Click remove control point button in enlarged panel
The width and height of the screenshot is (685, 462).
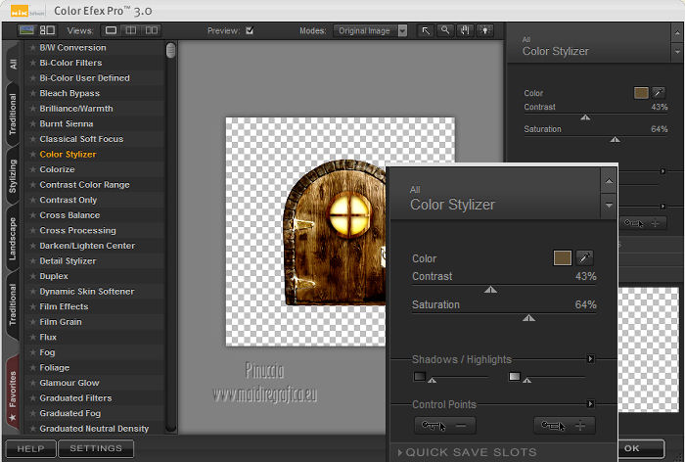tap(444, 425)
